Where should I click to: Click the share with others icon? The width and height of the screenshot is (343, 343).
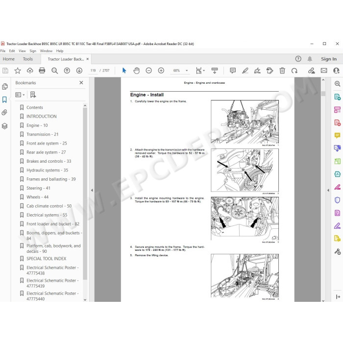(x=336, y=71)
